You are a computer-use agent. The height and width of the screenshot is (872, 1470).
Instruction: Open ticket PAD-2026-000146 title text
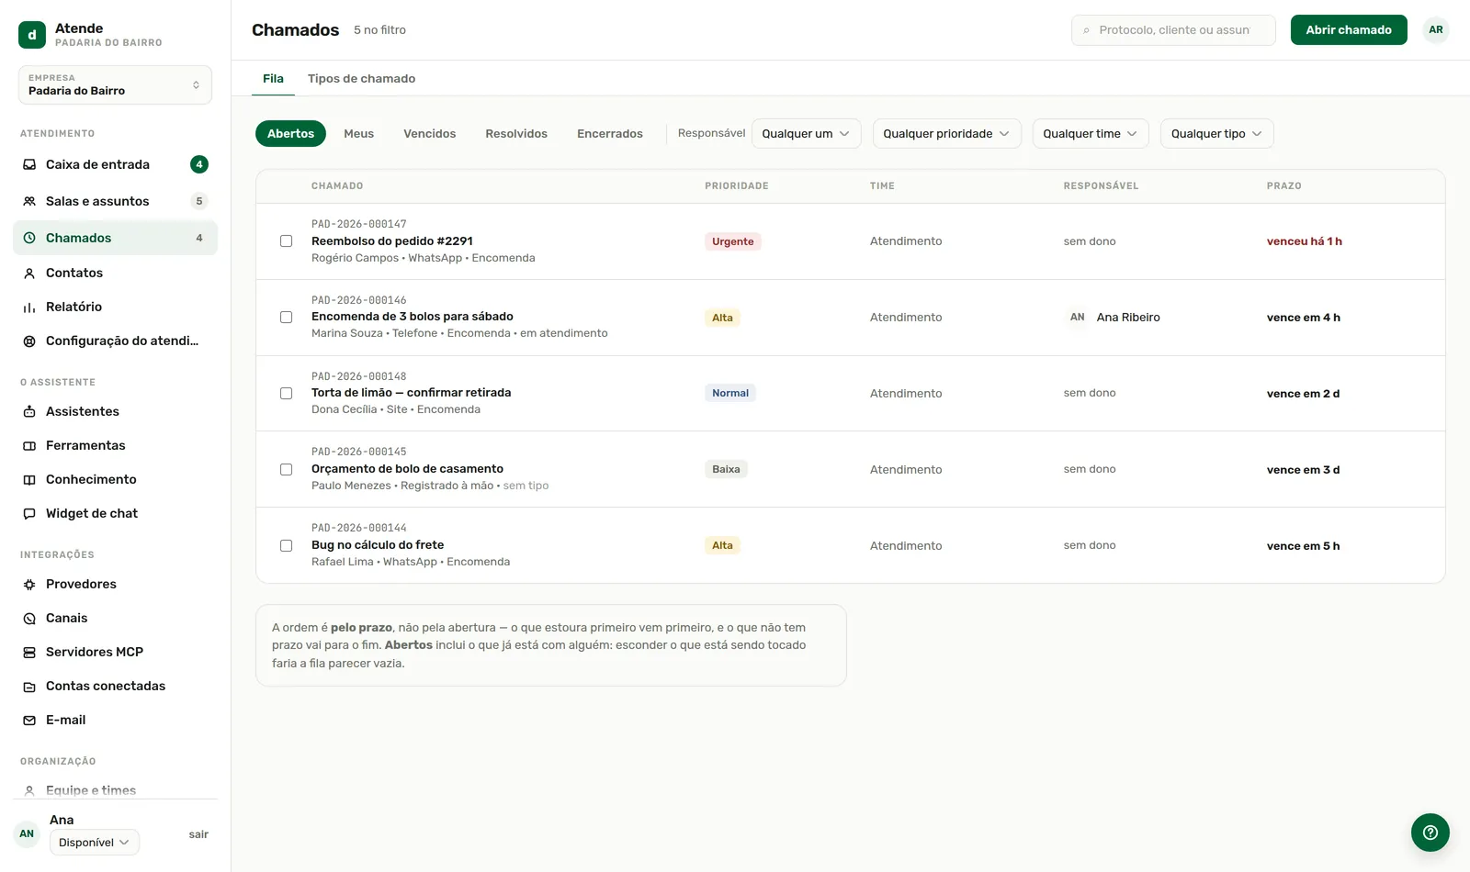413,317
